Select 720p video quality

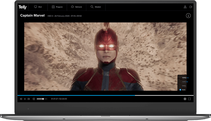pos(184,82)
